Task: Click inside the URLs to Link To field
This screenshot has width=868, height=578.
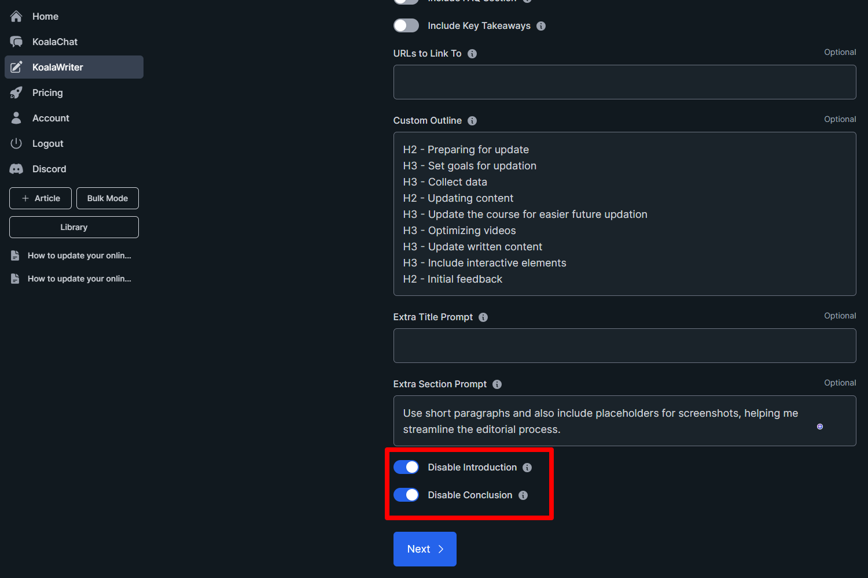Action: tap(624, 82)
